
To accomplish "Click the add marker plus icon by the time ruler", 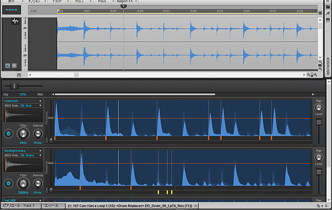I will (x=320, y=13).
